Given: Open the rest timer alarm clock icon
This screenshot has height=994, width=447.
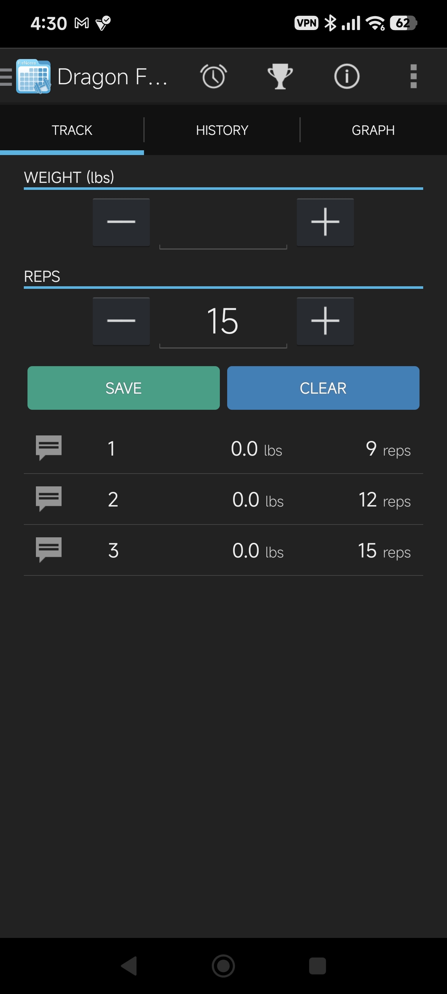Looking at the screenshot, I should [x=213, y=76].
